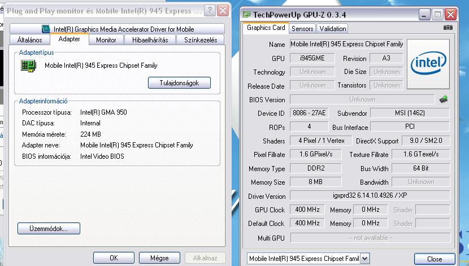Click the Driver Version igxprd32 field
469x266 pixels.
(x=370, y=195)
